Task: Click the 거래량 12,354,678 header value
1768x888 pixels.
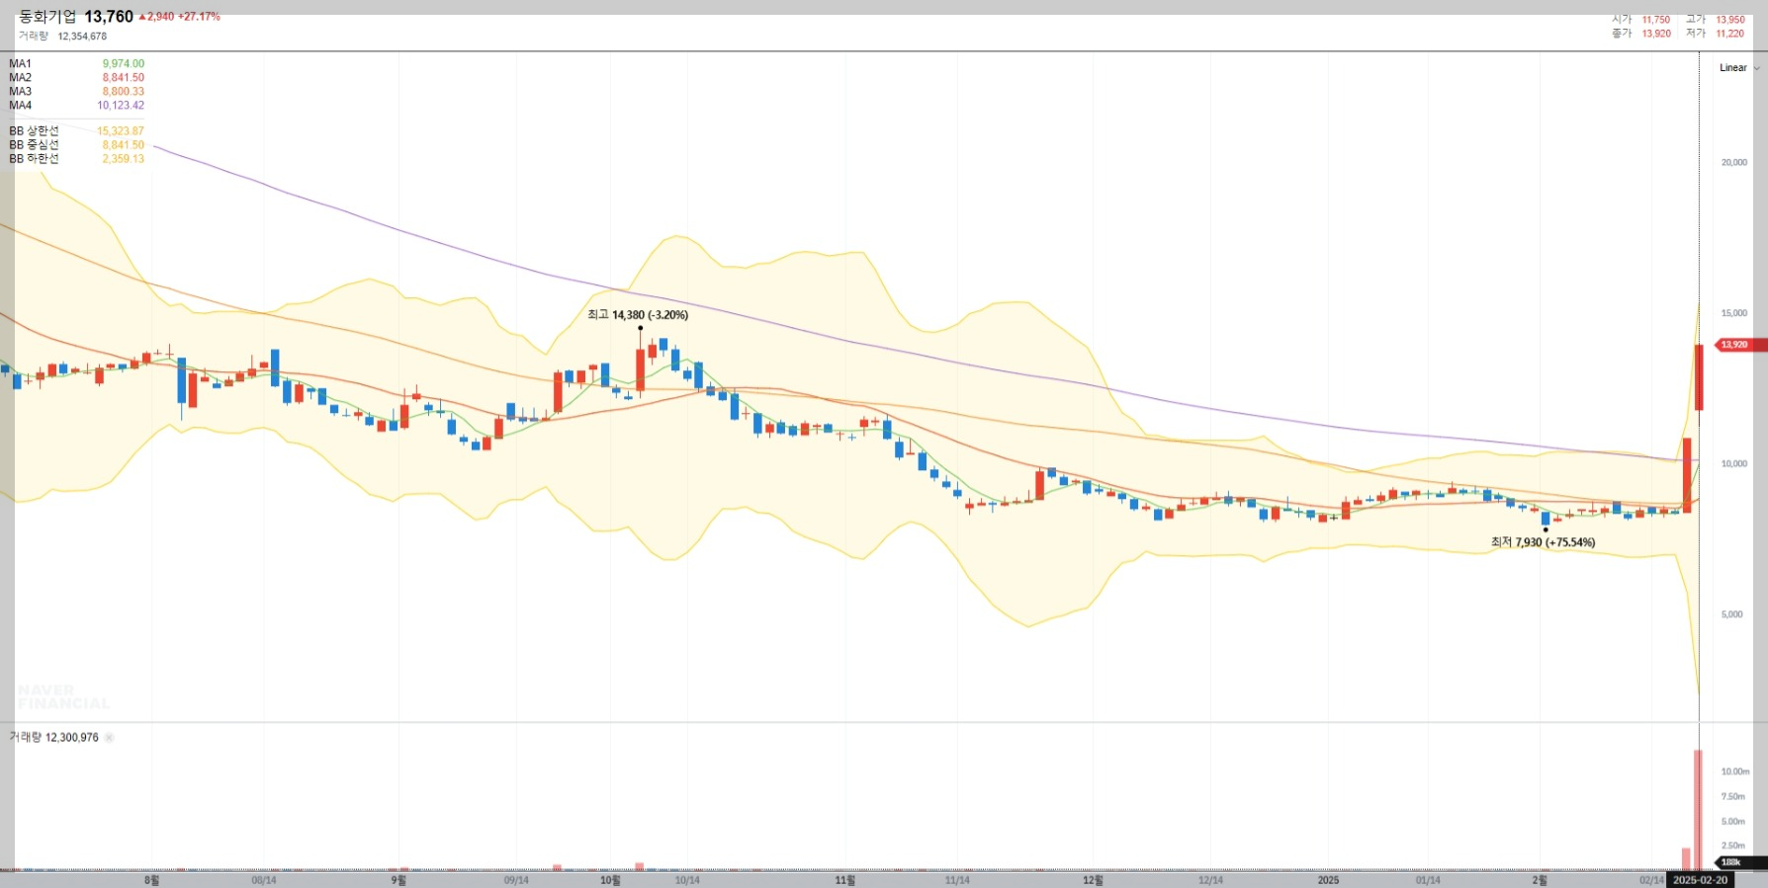Action: (82, 37)
